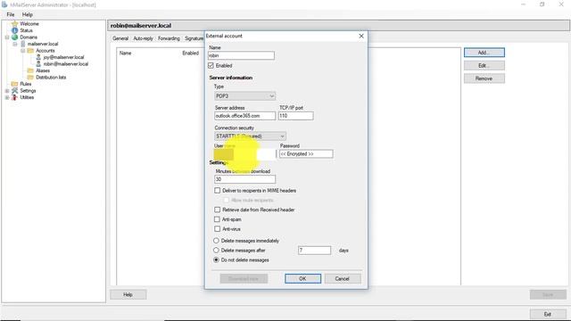The image size is (571, 321).
Task: Click the Remove button
Action: pos(484,78)
